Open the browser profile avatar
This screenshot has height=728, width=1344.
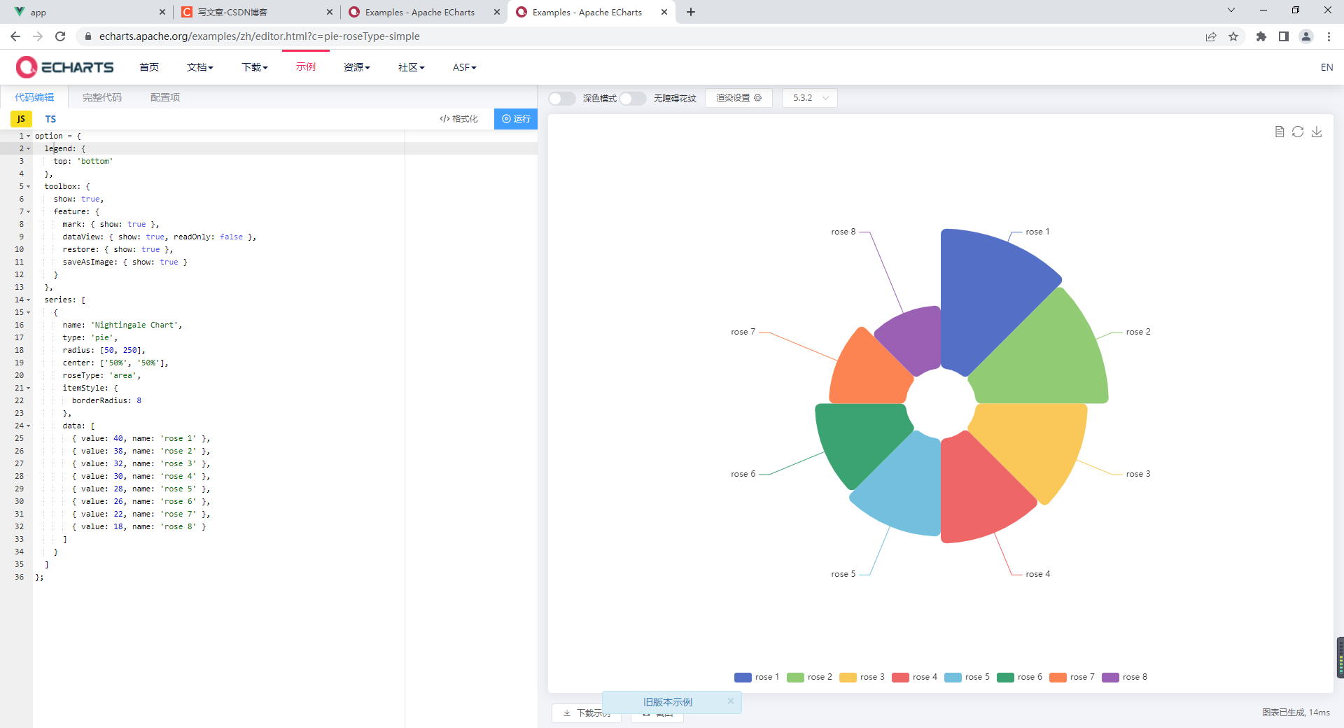coord(1306,36)
